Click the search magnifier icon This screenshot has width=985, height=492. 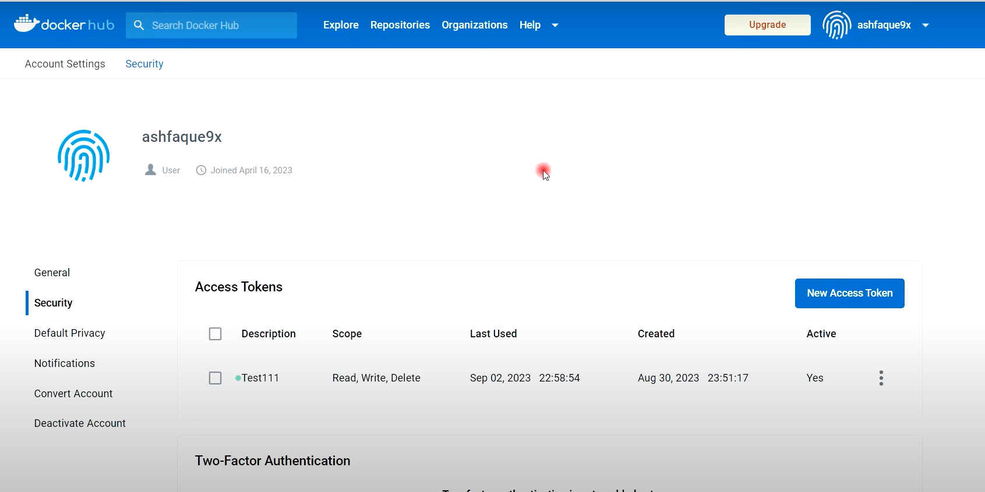[139, 25]
